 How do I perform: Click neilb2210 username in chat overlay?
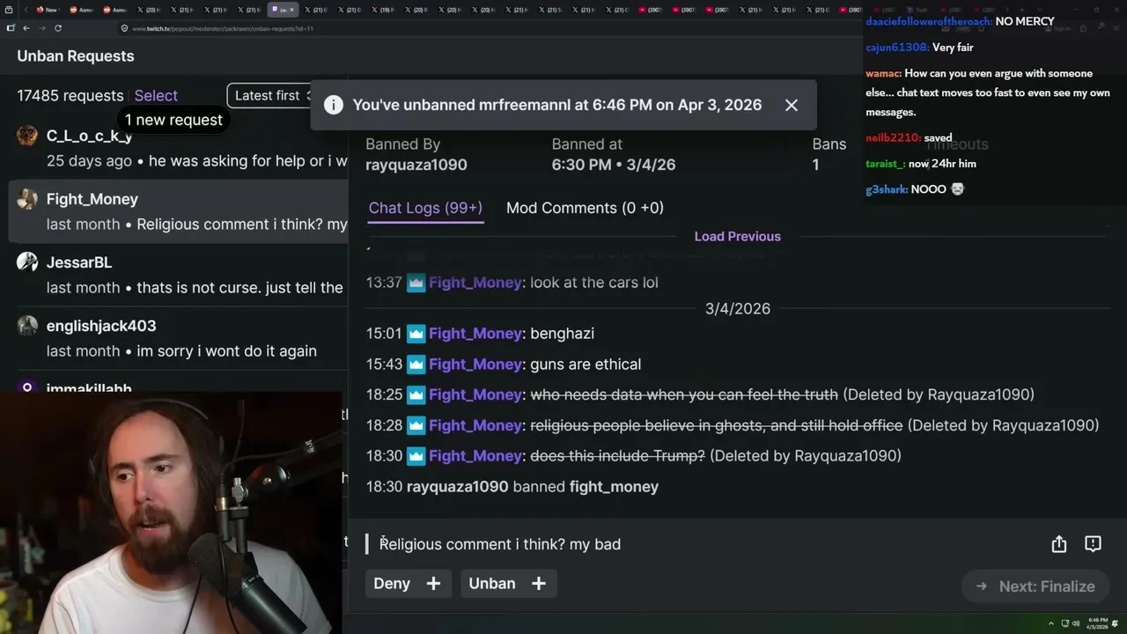(x=893, y=137)
